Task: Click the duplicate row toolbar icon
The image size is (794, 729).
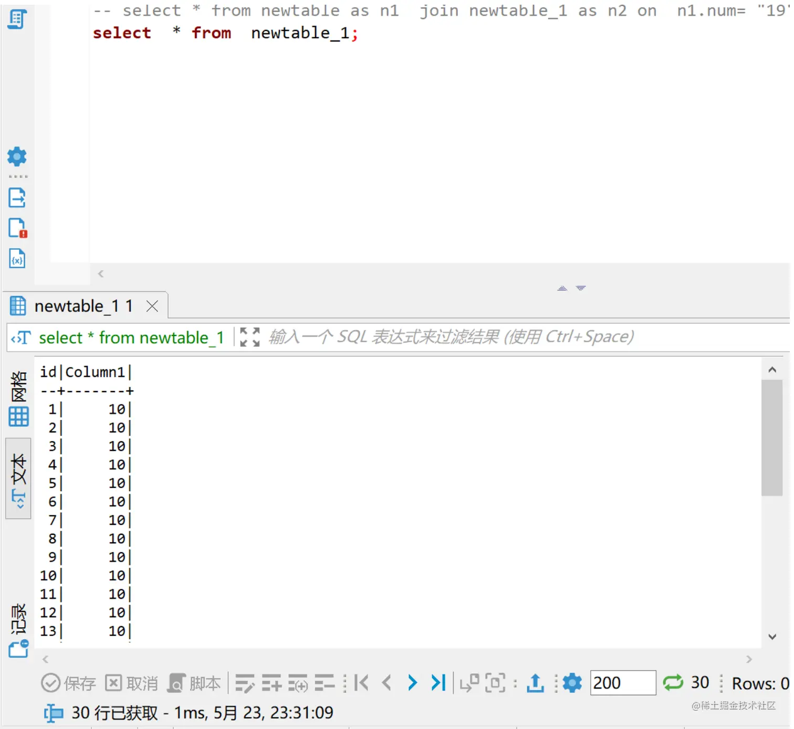Action: coord(298,683)
